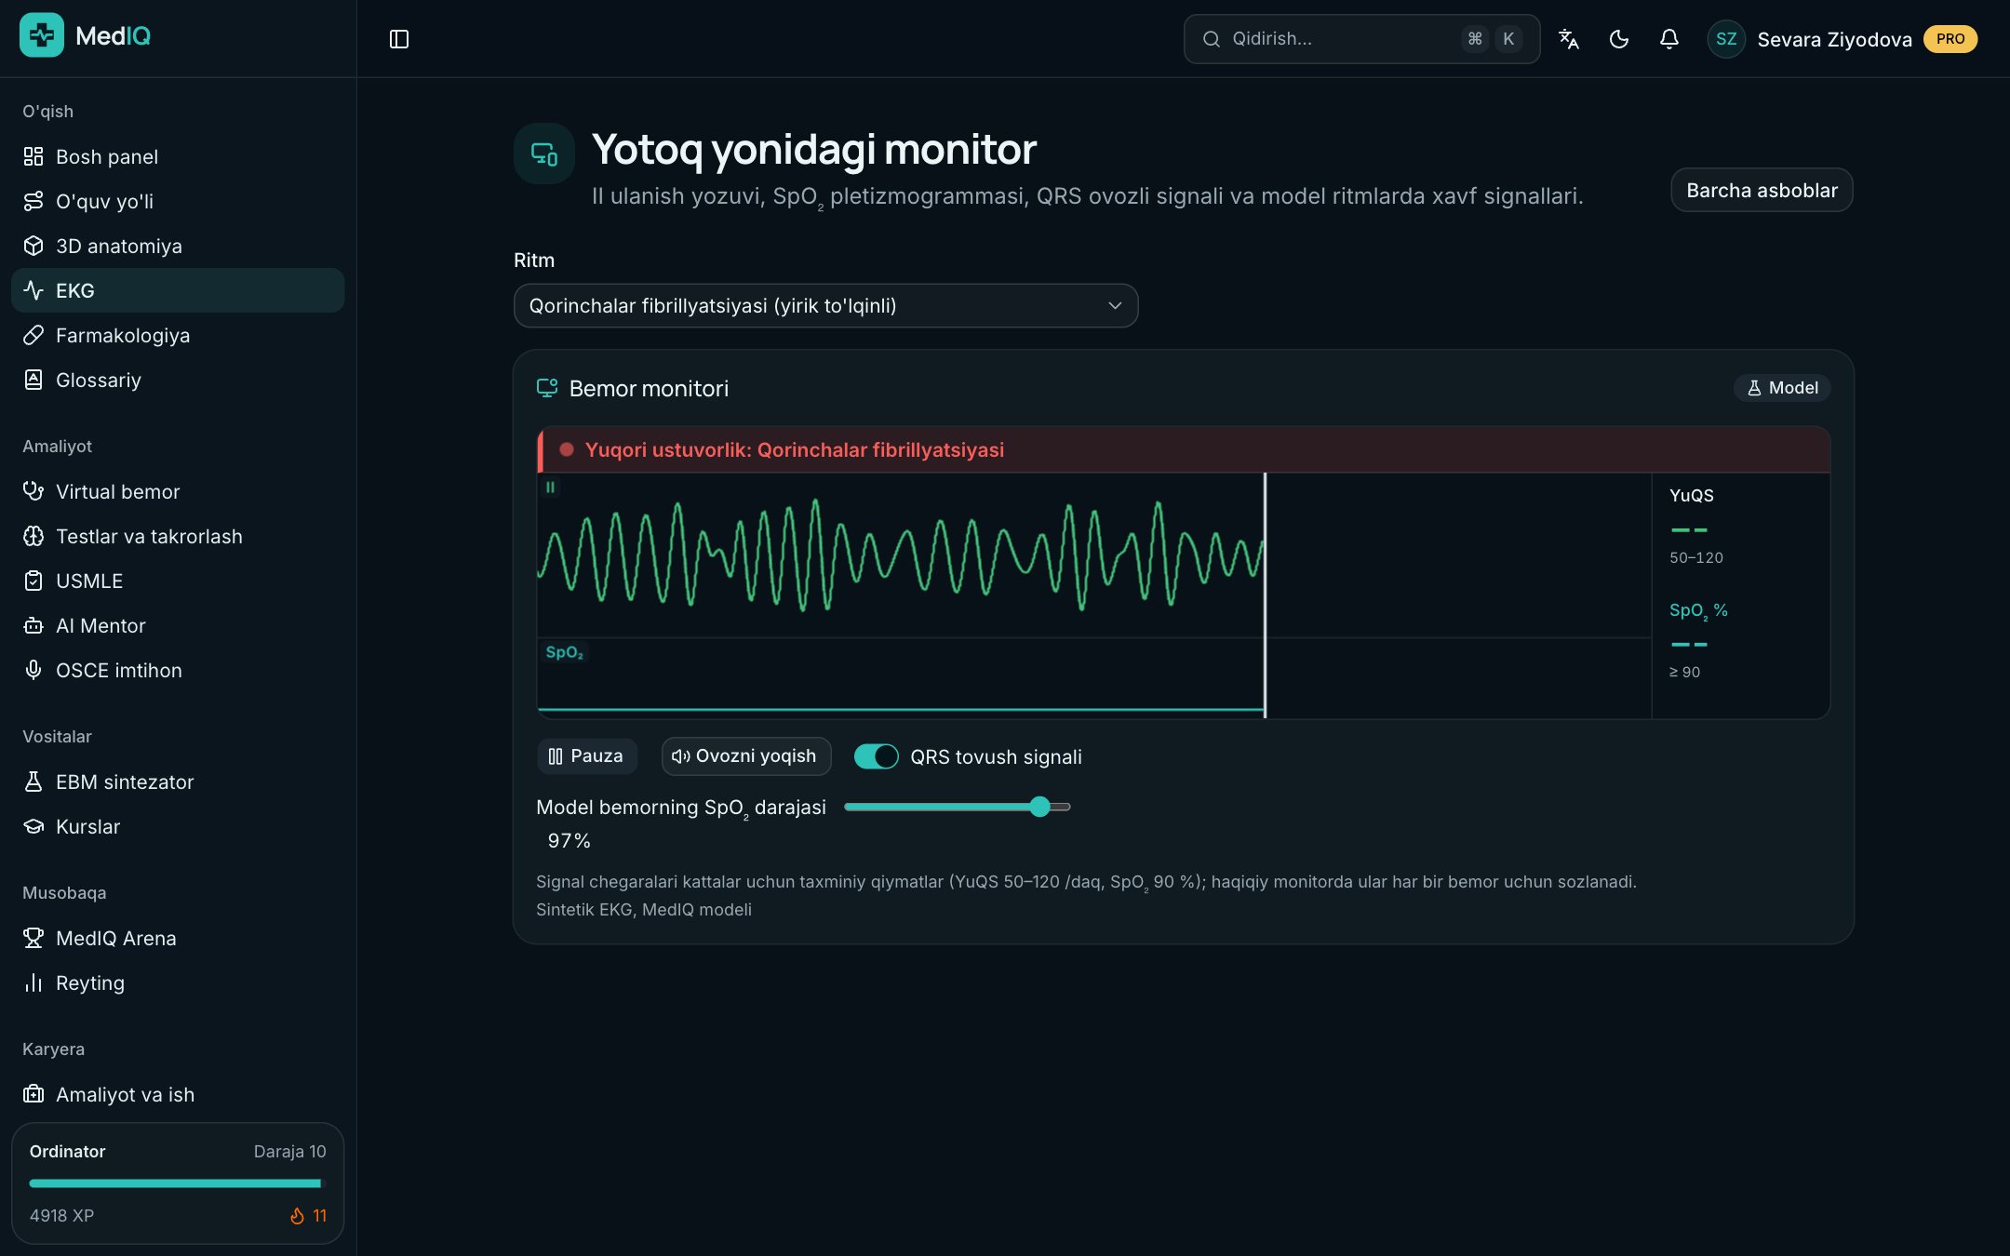
Task: Start OSCE imtihon
Action: pyautogui.click(x=178, y=670)
